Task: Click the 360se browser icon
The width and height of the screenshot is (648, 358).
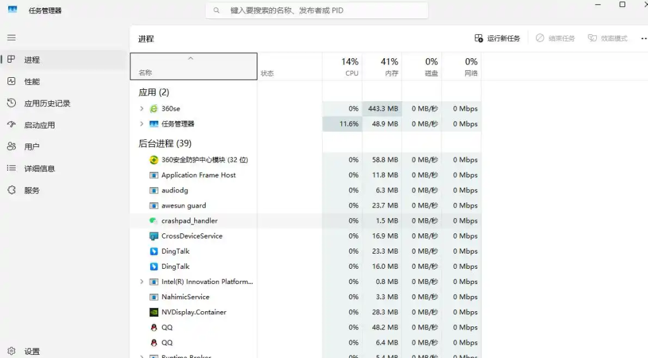Action: (x=154, y=109)
